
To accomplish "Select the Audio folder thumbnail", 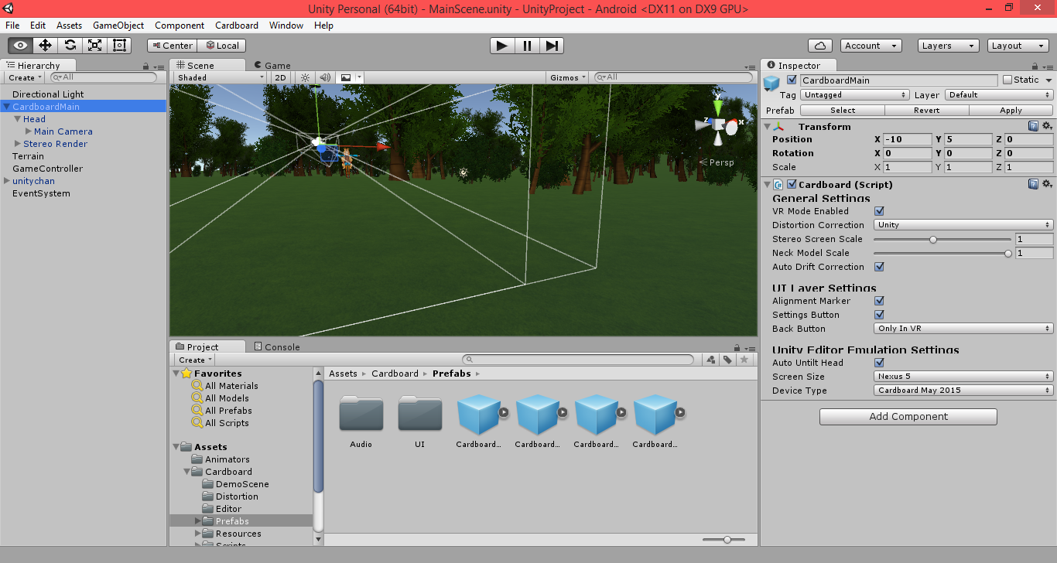I will click(x=361, y=413).
